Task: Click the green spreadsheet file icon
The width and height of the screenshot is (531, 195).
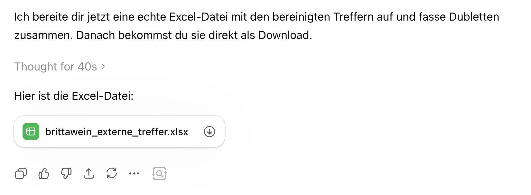Action: (x=31, y=132)
